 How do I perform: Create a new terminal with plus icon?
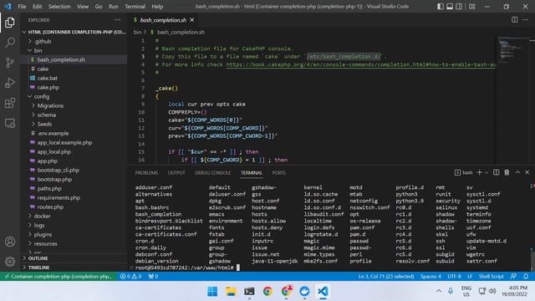(479, 173)
